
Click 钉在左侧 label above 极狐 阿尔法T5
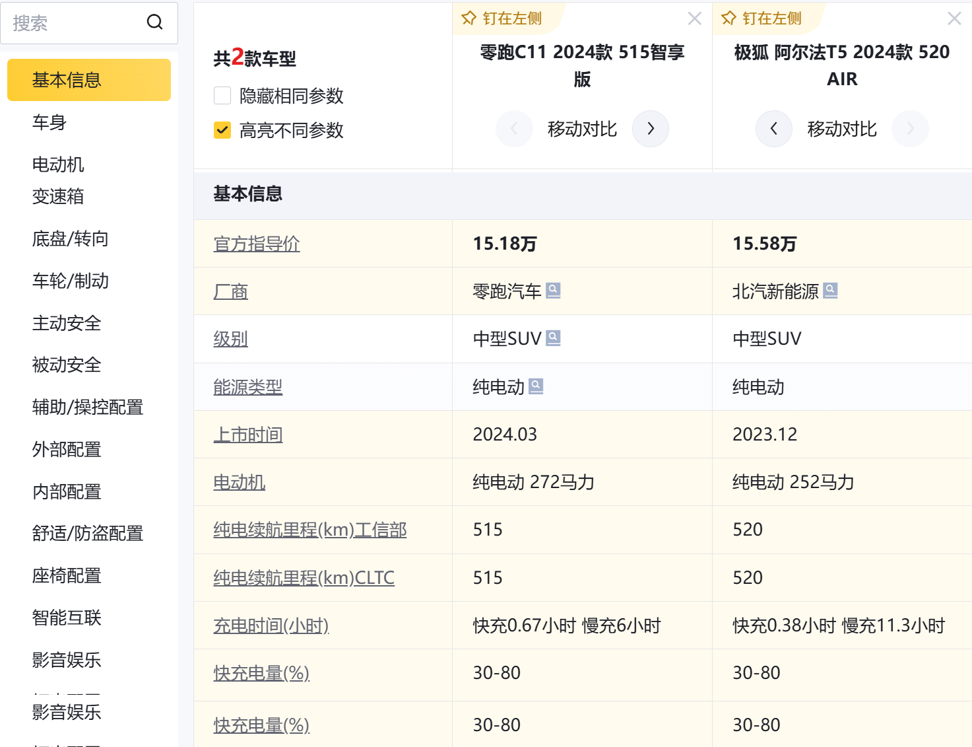tap(772, 18)
